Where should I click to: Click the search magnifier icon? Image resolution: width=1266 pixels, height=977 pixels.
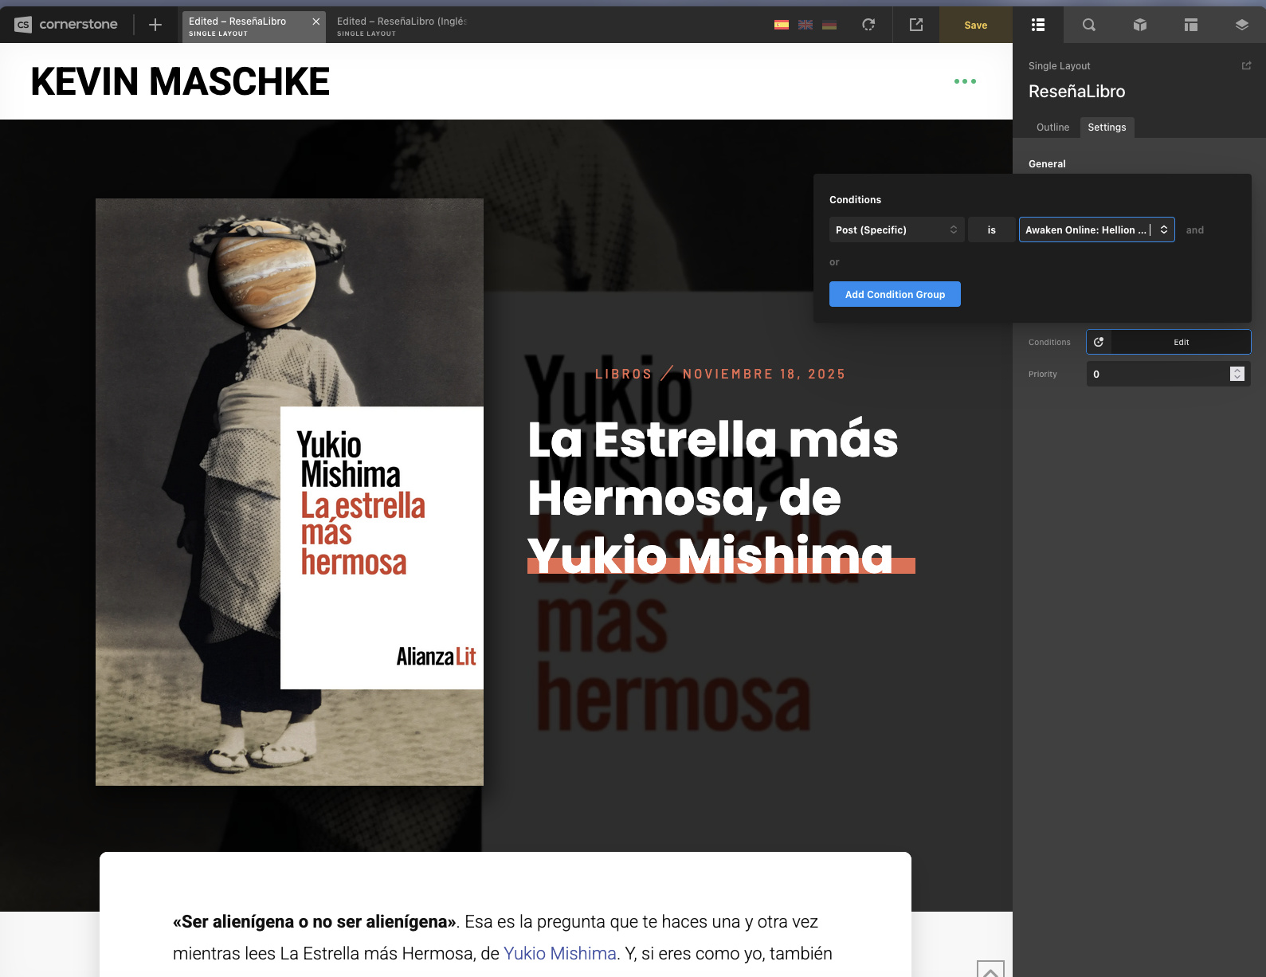(1088, 25)
